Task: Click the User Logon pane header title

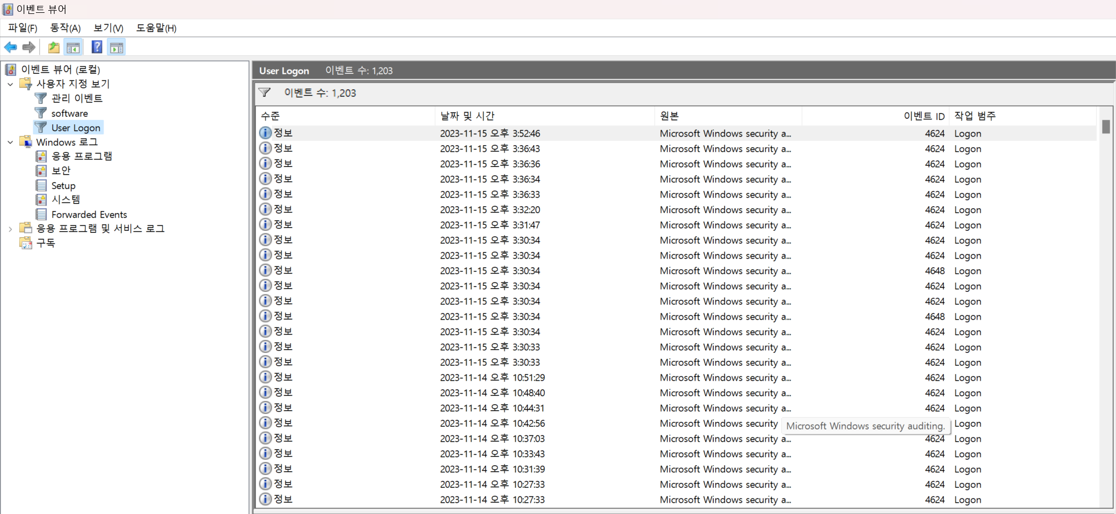Action: pos(284,71)
